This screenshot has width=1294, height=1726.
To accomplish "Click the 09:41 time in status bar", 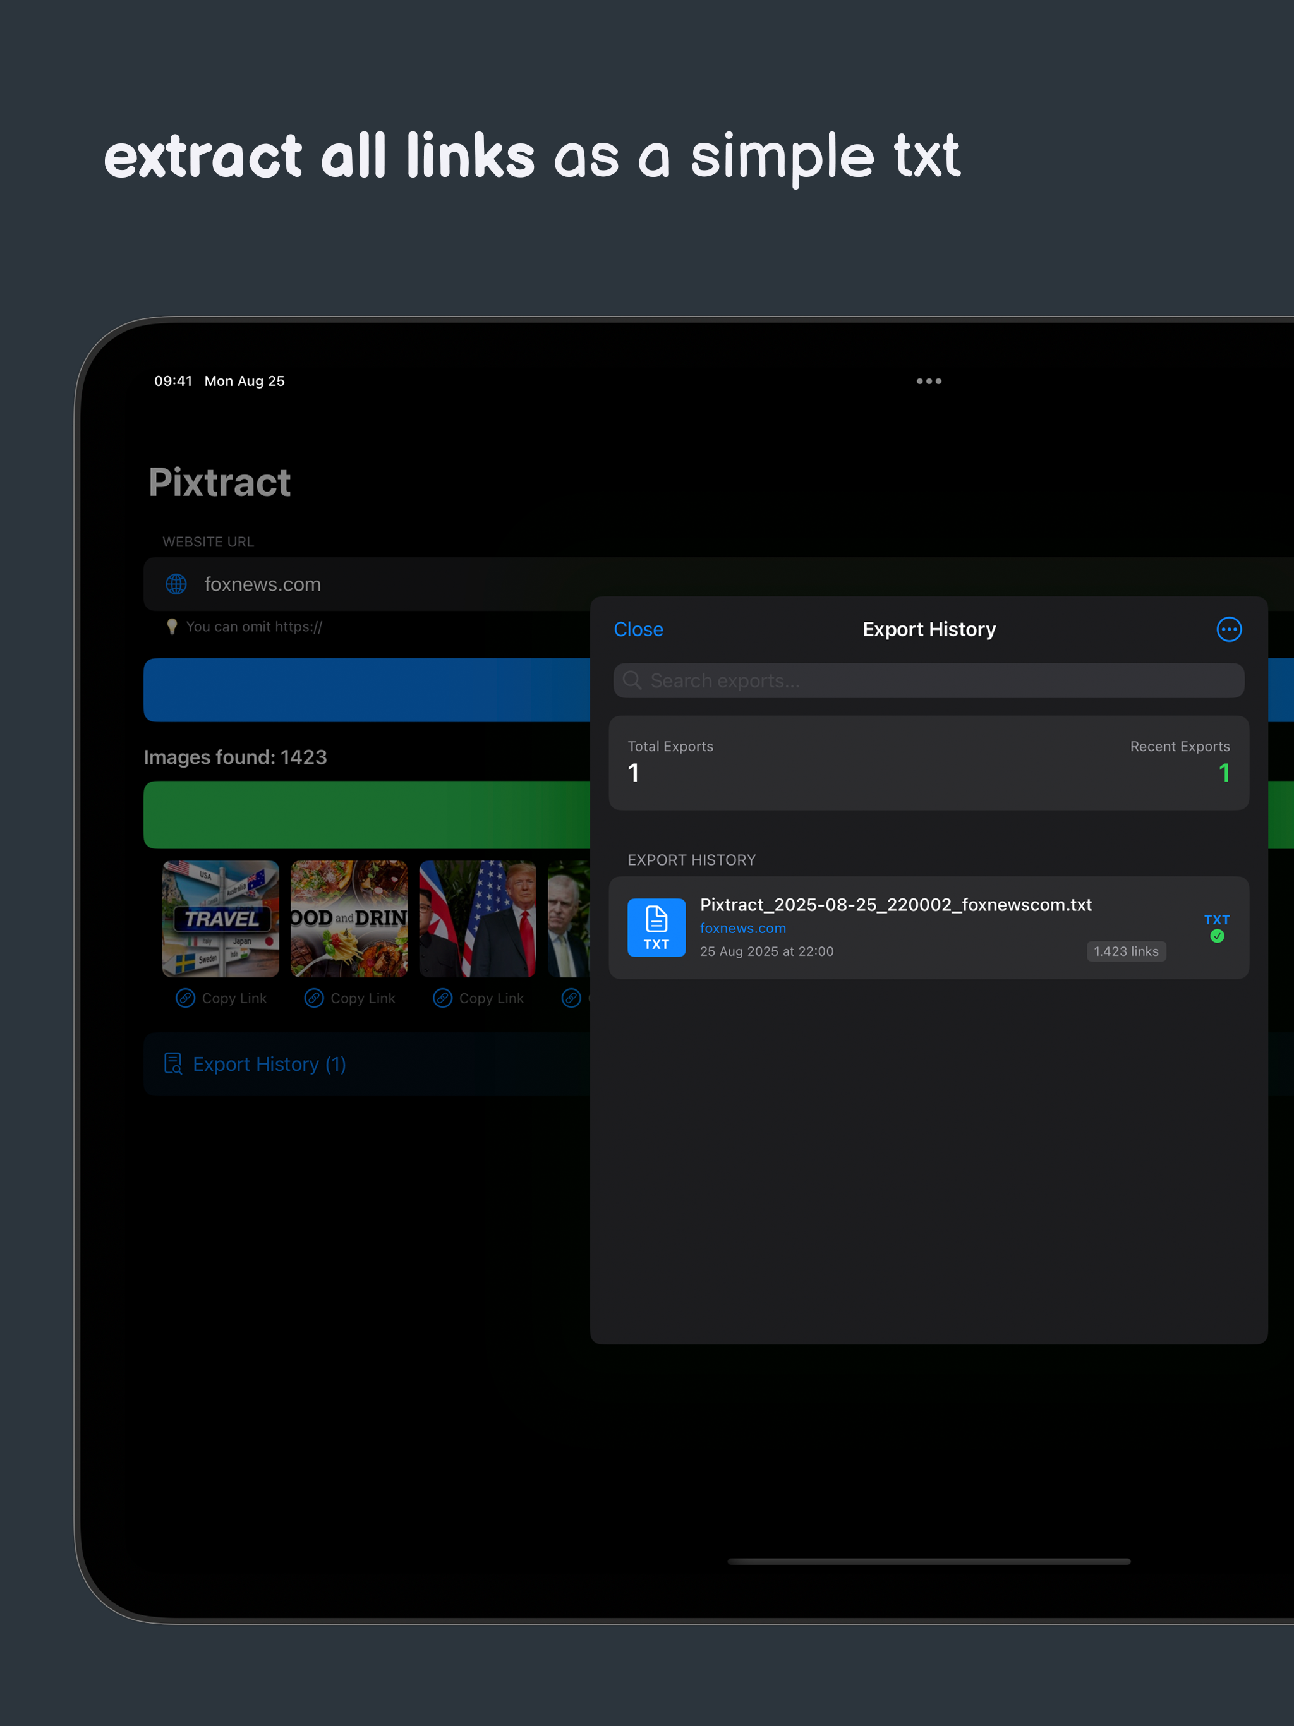I will pyautogui.click(x=172, y=381).
